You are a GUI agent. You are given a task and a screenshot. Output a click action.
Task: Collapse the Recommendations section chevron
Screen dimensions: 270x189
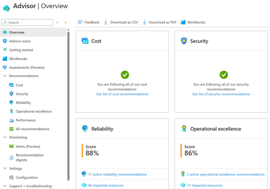(5, 76)
